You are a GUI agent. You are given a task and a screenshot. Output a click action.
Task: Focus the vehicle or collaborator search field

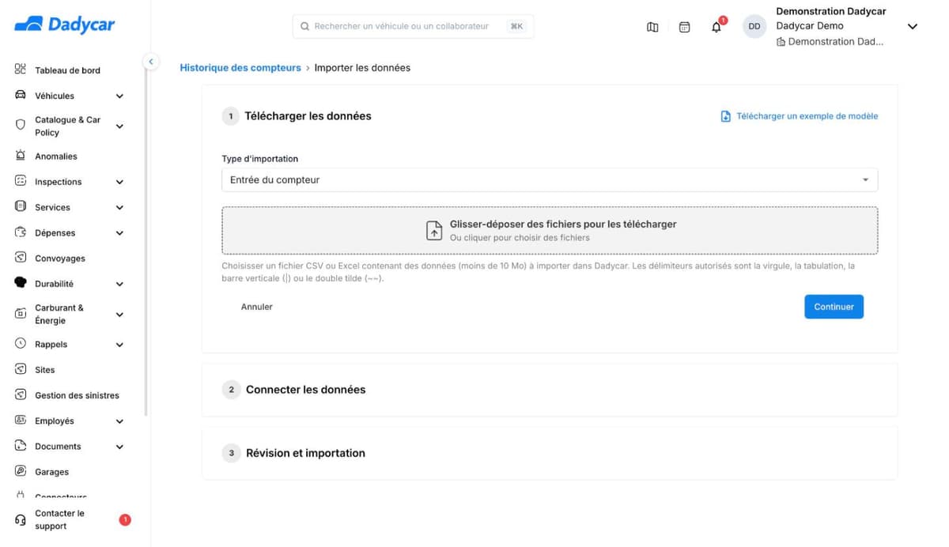click(413, 26)
